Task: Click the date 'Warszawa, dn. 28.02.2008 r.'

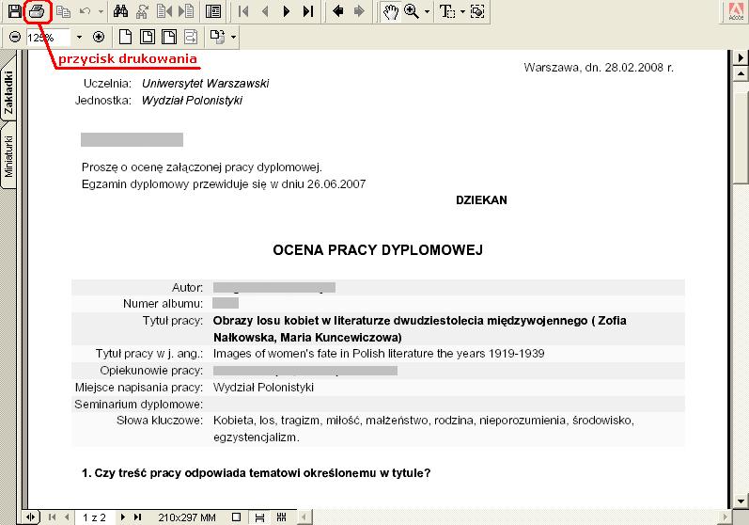Action: pos(599,68)
